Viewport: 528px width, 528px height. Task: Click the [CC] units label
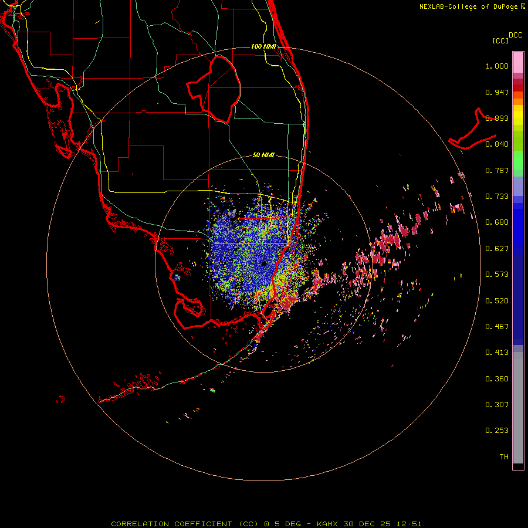500,40
